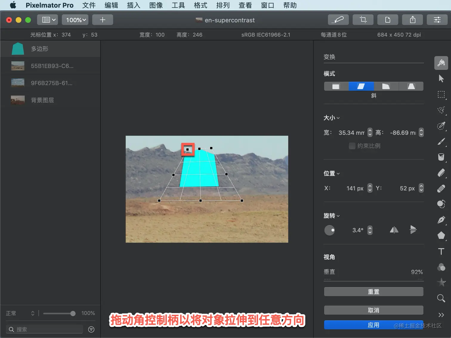Collapse the 大小 section
Image resolution: width=451 pixels, height=338 pixels.
tap(332, 118)
